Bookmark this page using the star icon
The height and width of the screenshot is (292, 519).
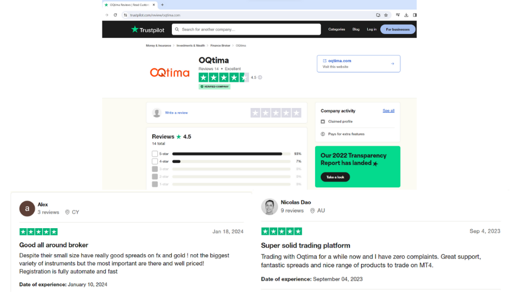(x=386, y=15)
